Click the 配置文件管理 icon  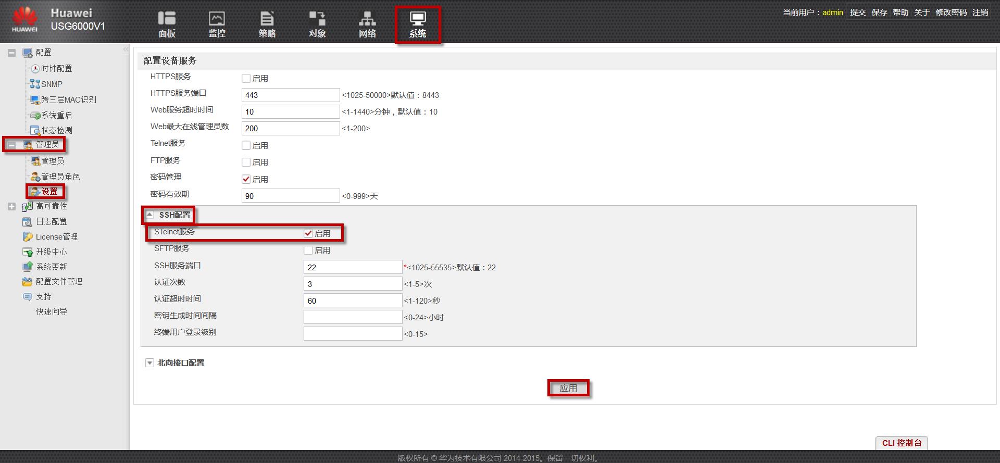[28, 281]
